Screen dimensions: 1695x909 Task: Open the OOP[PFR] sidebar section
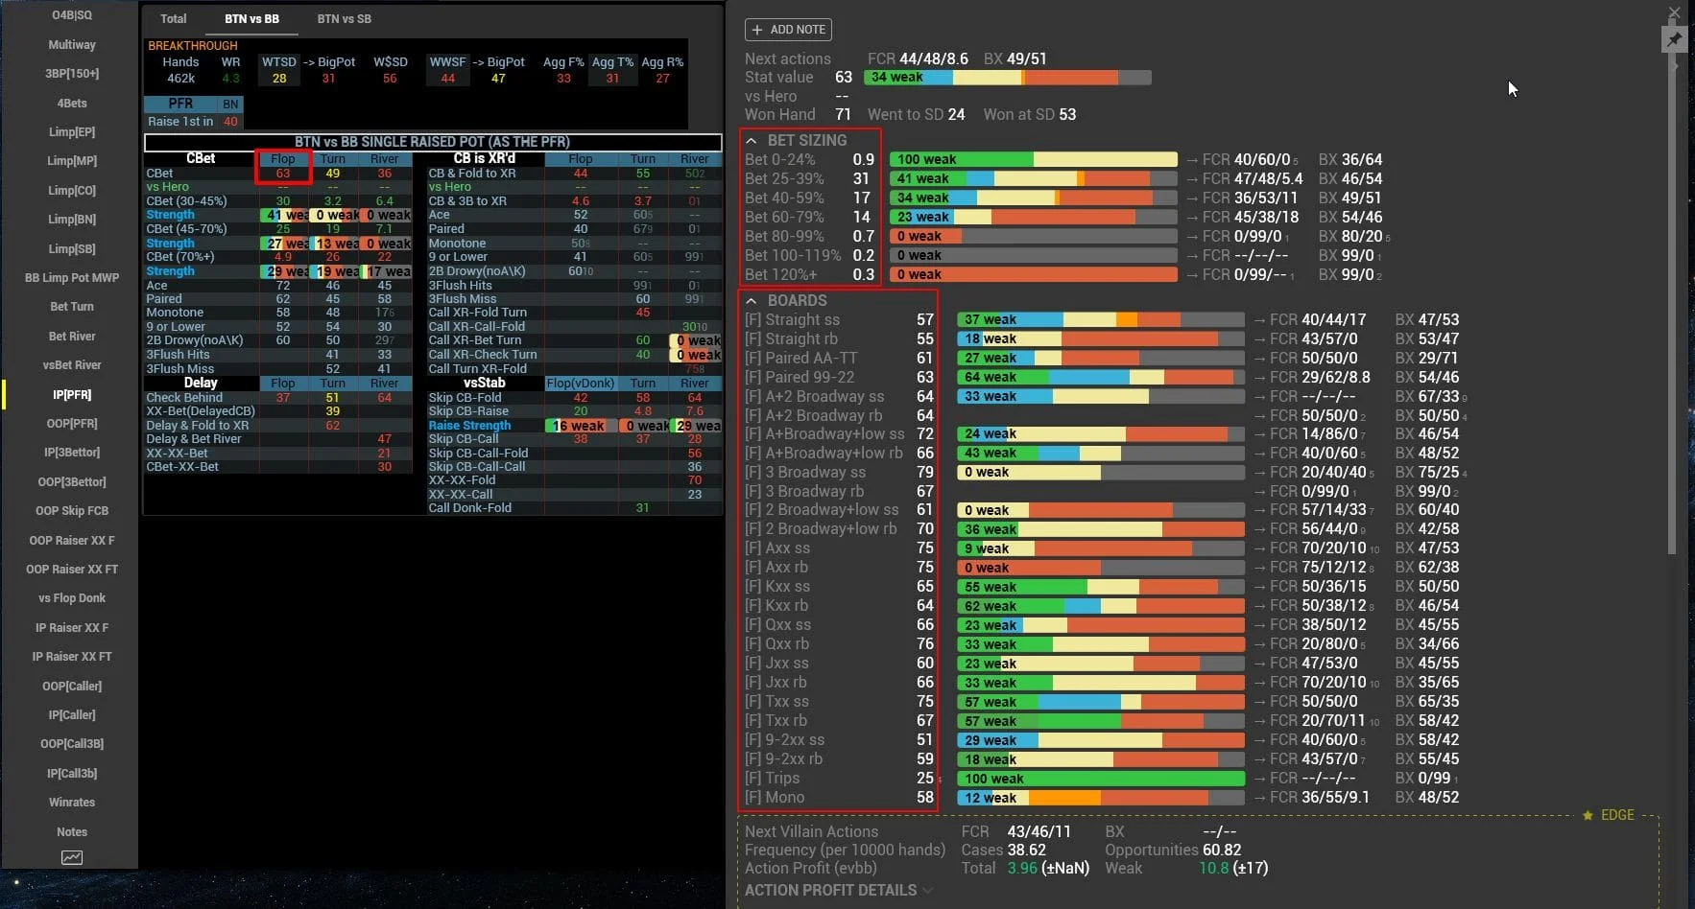(72, 424)
